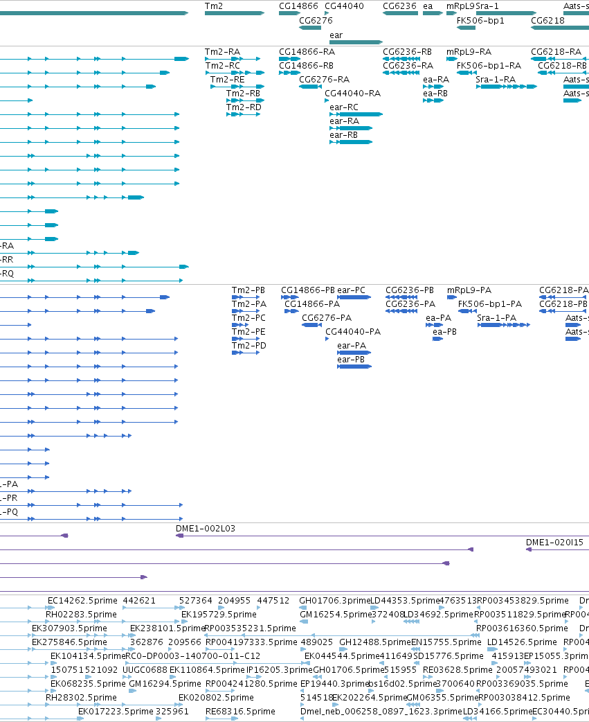Select the EK307903.5prime EST label

point(69,628)
